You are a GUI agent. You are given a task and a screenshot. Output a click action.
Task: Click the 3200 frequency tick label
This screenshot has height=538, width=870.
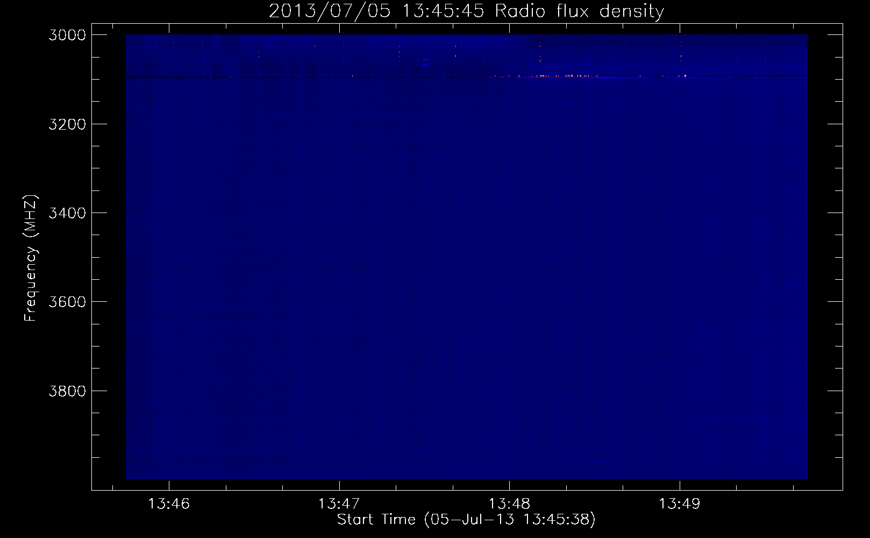point(67,124)
